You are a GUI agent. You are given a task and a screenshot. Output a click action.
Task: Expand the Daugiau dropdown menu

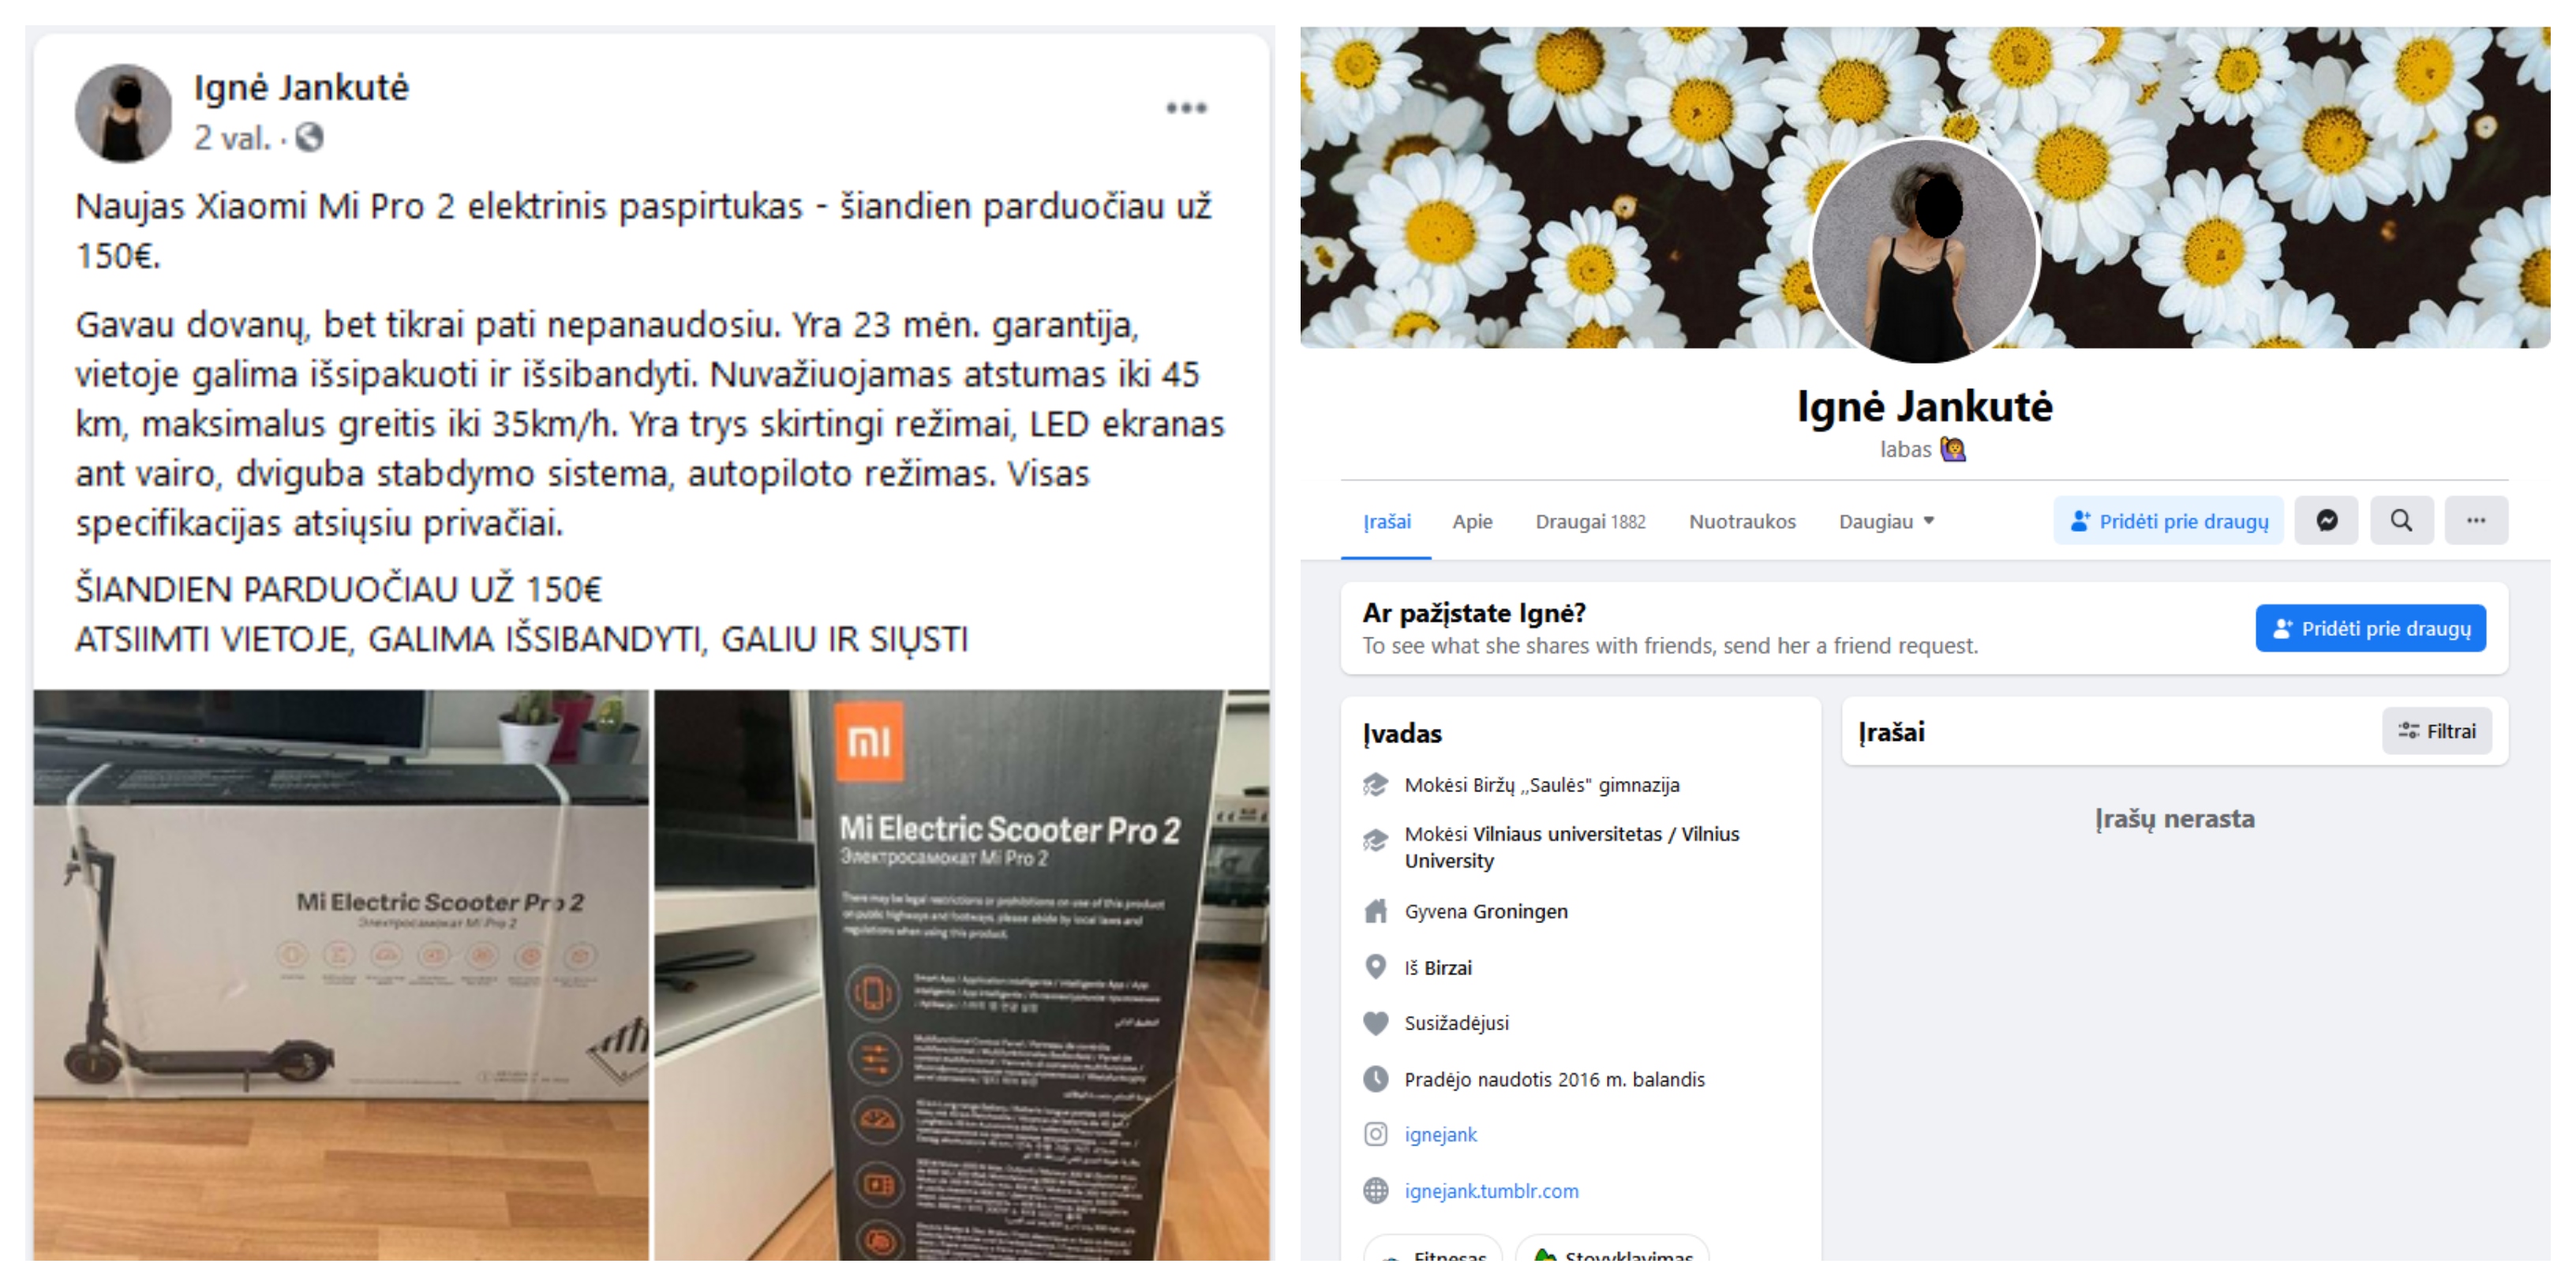1886,521
